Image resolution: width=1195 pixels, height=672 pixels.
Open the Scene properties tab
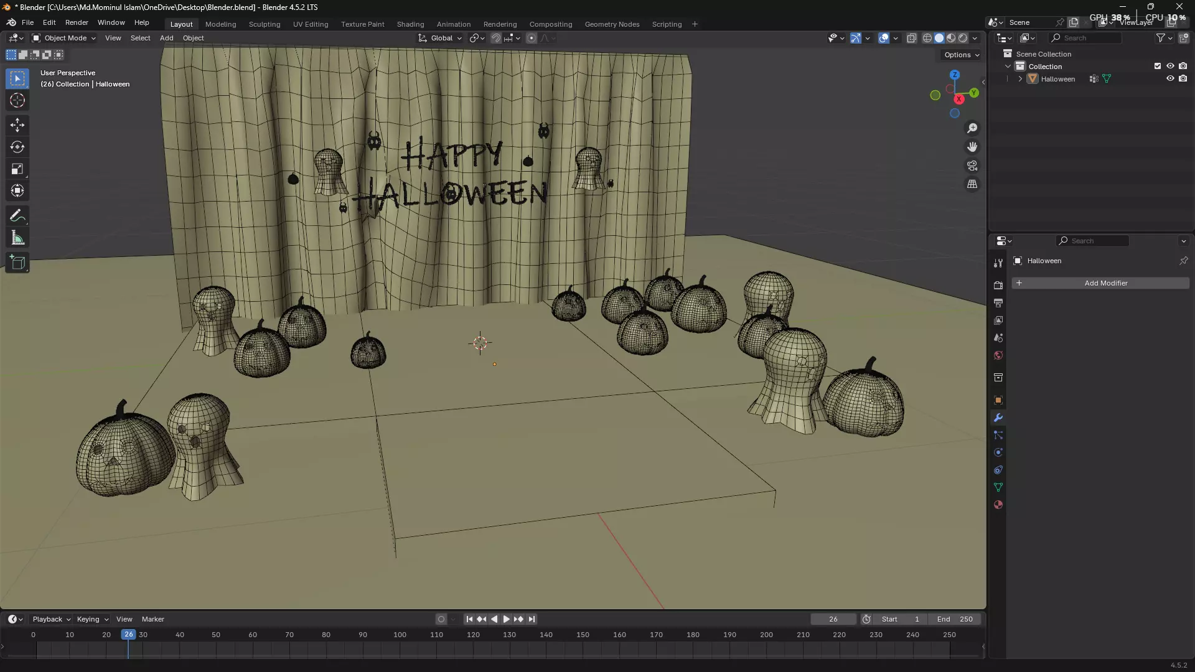tap(998, 337)
